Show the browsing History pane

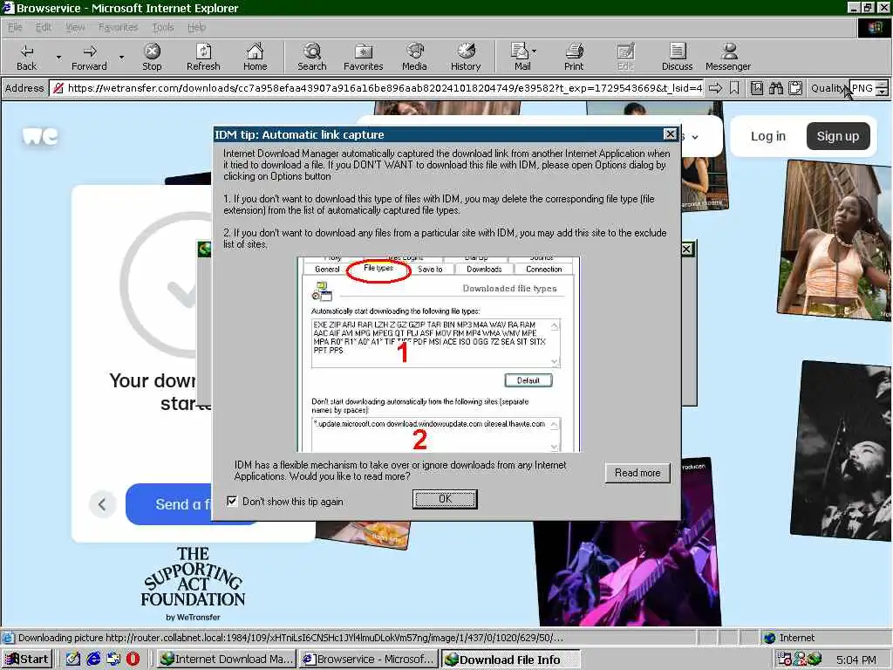tap(466, 58)
